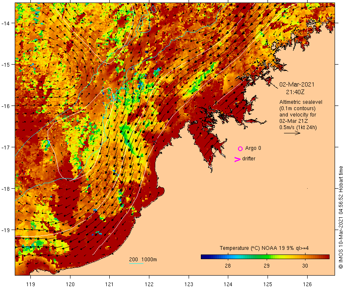Click the '02-Mar 21Z' legend text

294,121
